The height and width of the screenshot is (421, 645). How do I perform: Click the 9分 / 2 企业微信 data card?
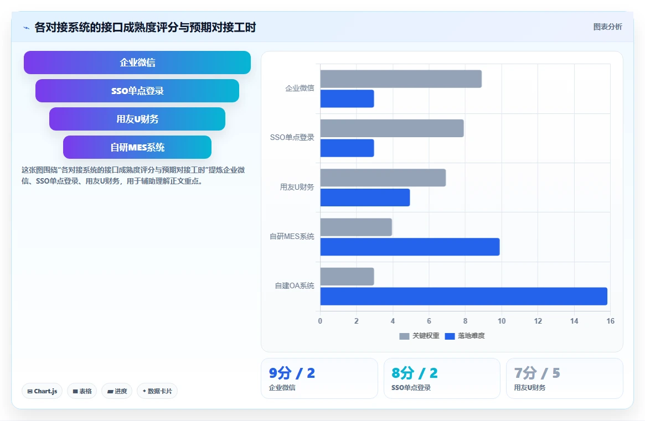coord(319,378)
